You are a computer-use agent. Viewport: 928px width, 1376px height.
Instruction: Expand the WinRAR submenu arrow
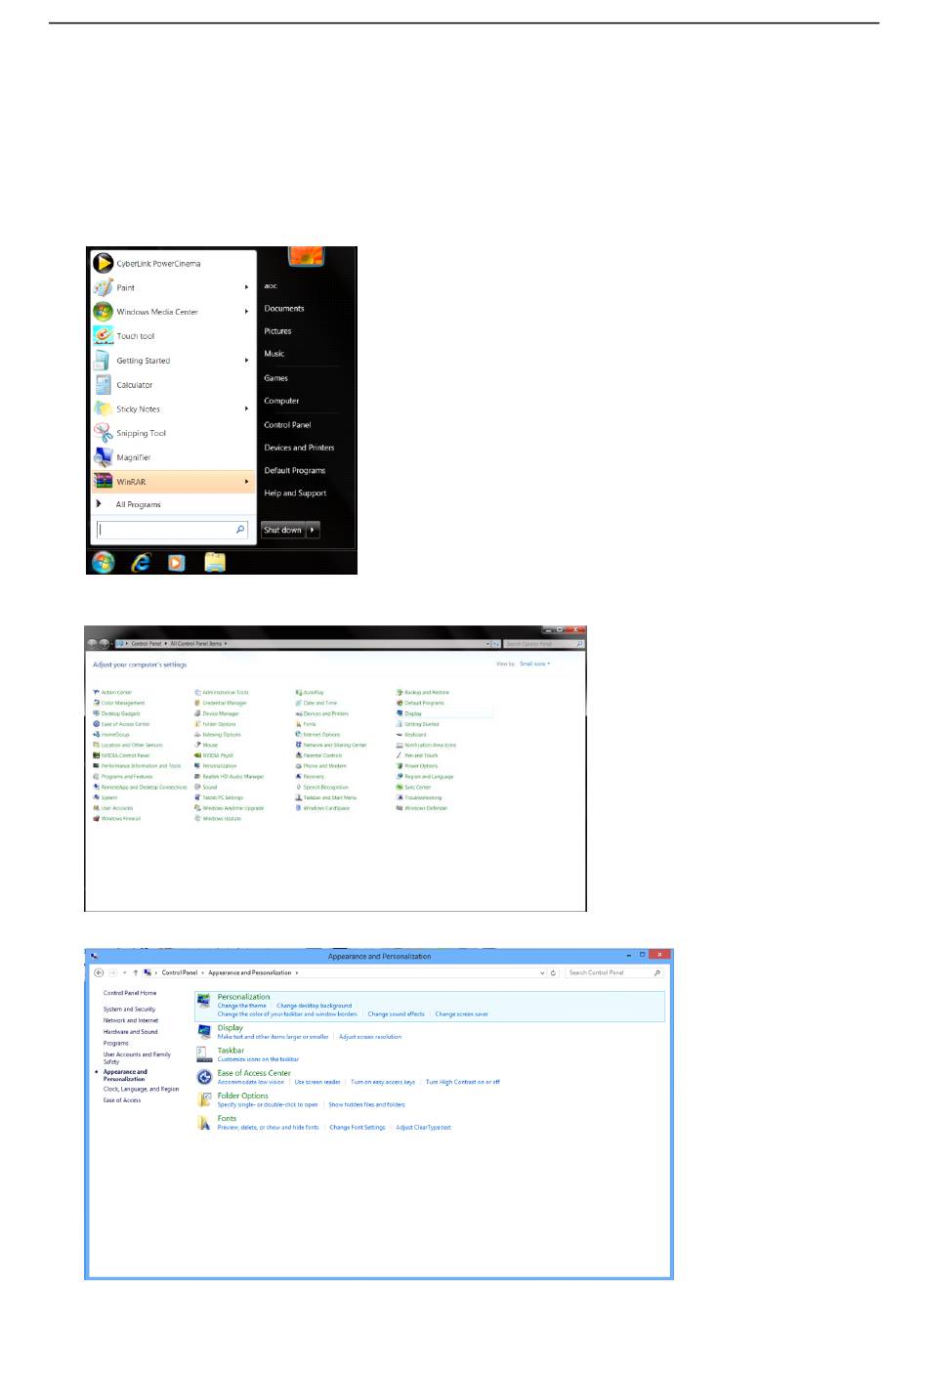coord(246,482)
